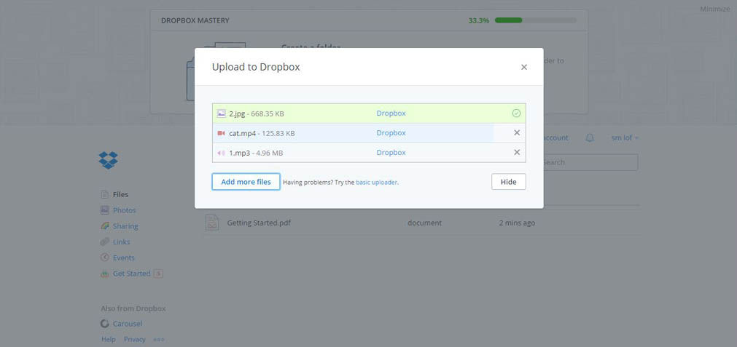This screenshot has width=737, height=347.
Task: Select the 1.mp3 file name text
Action: [240, 153]
